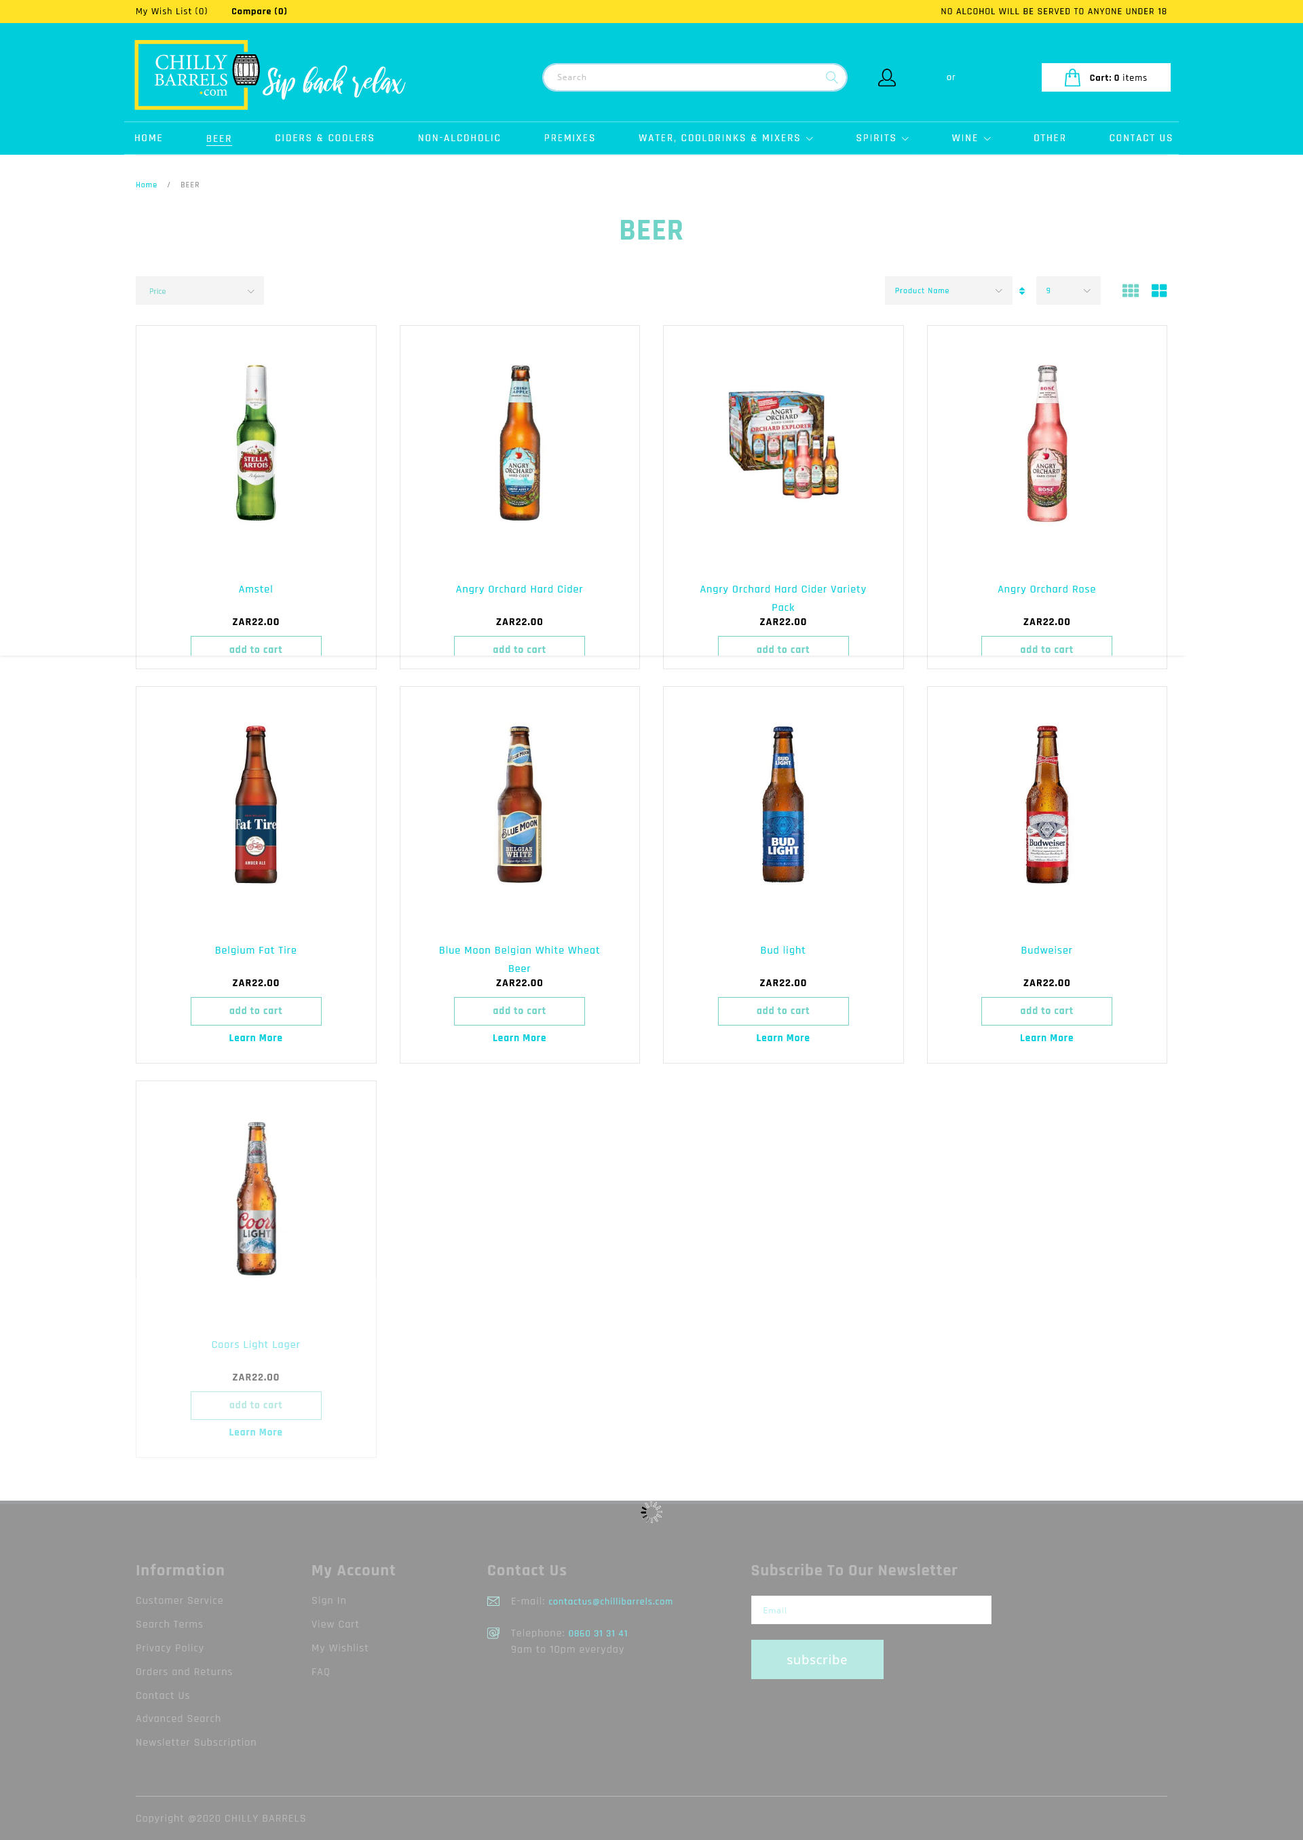1303x1840 pixels.
Task: Open Customer Service footer link
Action: click(180, 1601)
